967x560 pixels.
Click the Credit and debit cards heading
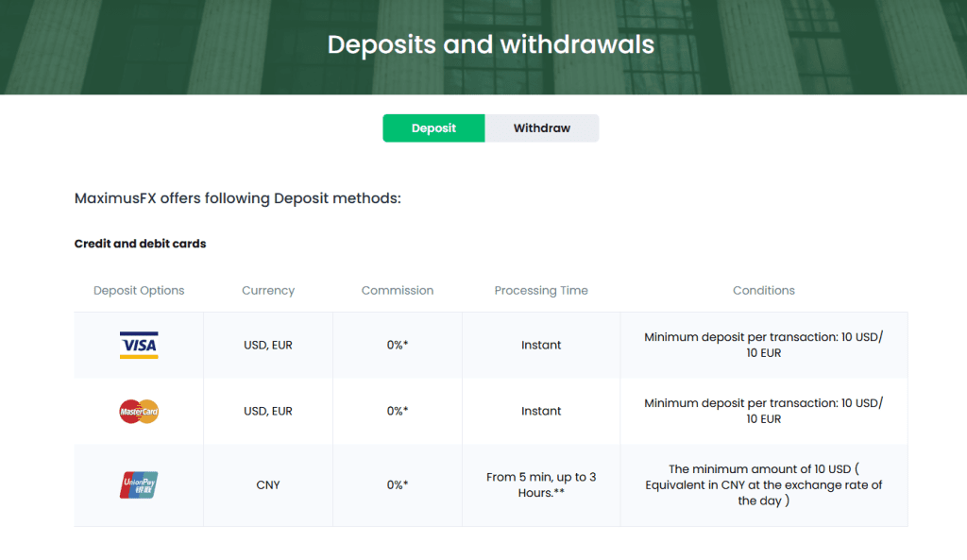(x=140, y=244)
